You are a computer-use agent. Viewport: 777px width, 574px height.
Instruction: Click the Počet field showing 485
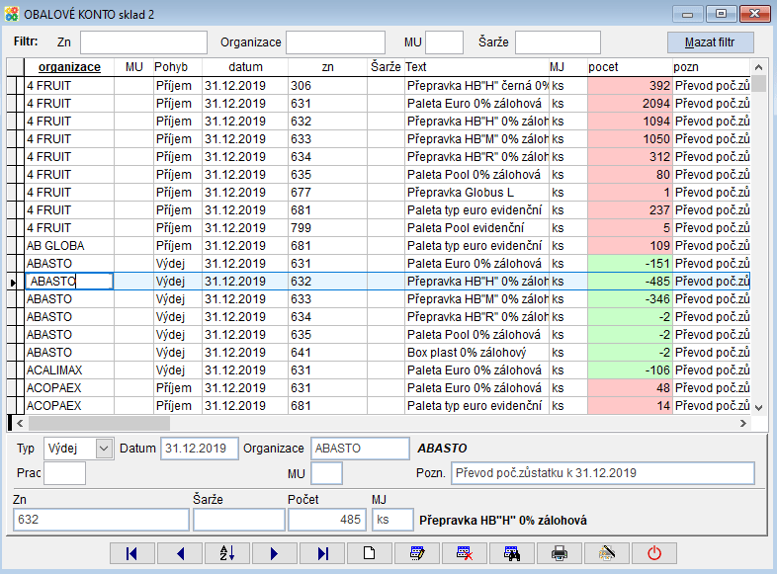tap(327, 520)
